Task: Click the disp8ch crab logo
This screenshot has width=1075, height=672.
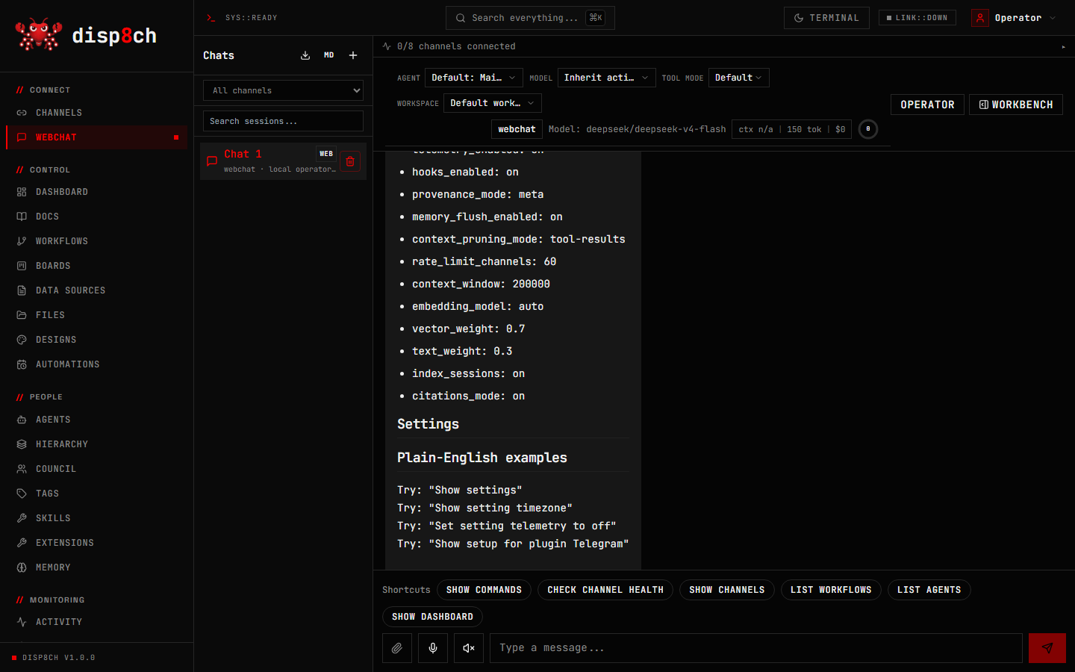Action: (39, 35)
